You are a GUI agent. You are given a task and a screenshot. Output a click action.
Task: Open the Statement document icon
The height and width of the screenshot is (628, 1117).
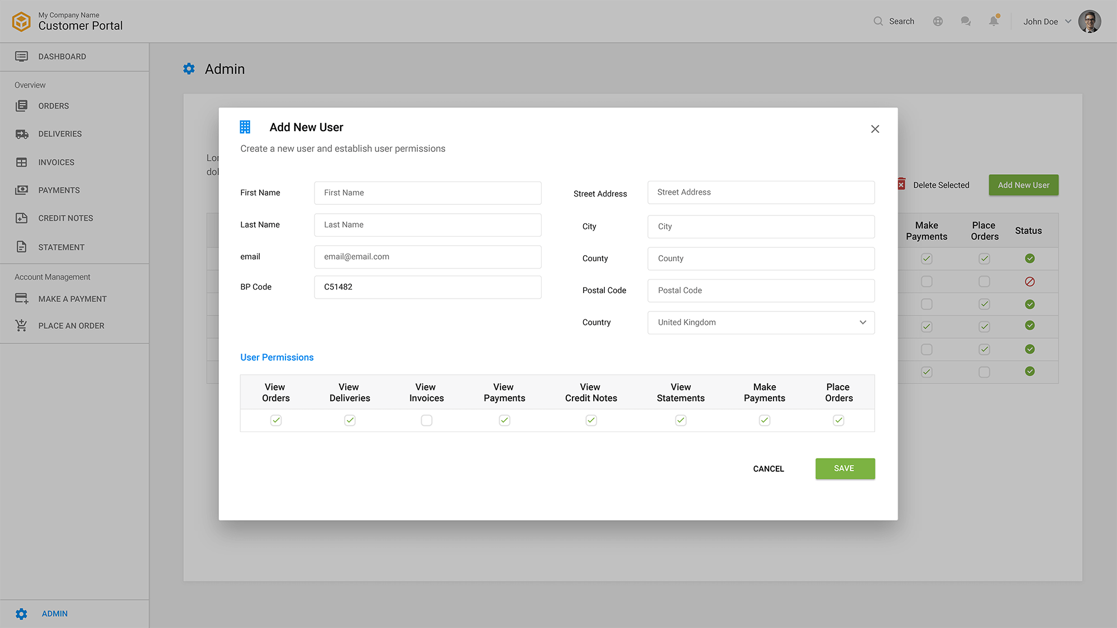(x=22, y=247)
